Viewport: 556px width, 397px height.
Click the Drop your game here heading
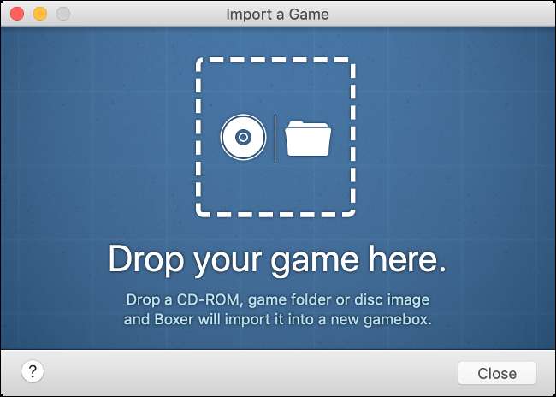click(277, 260)
